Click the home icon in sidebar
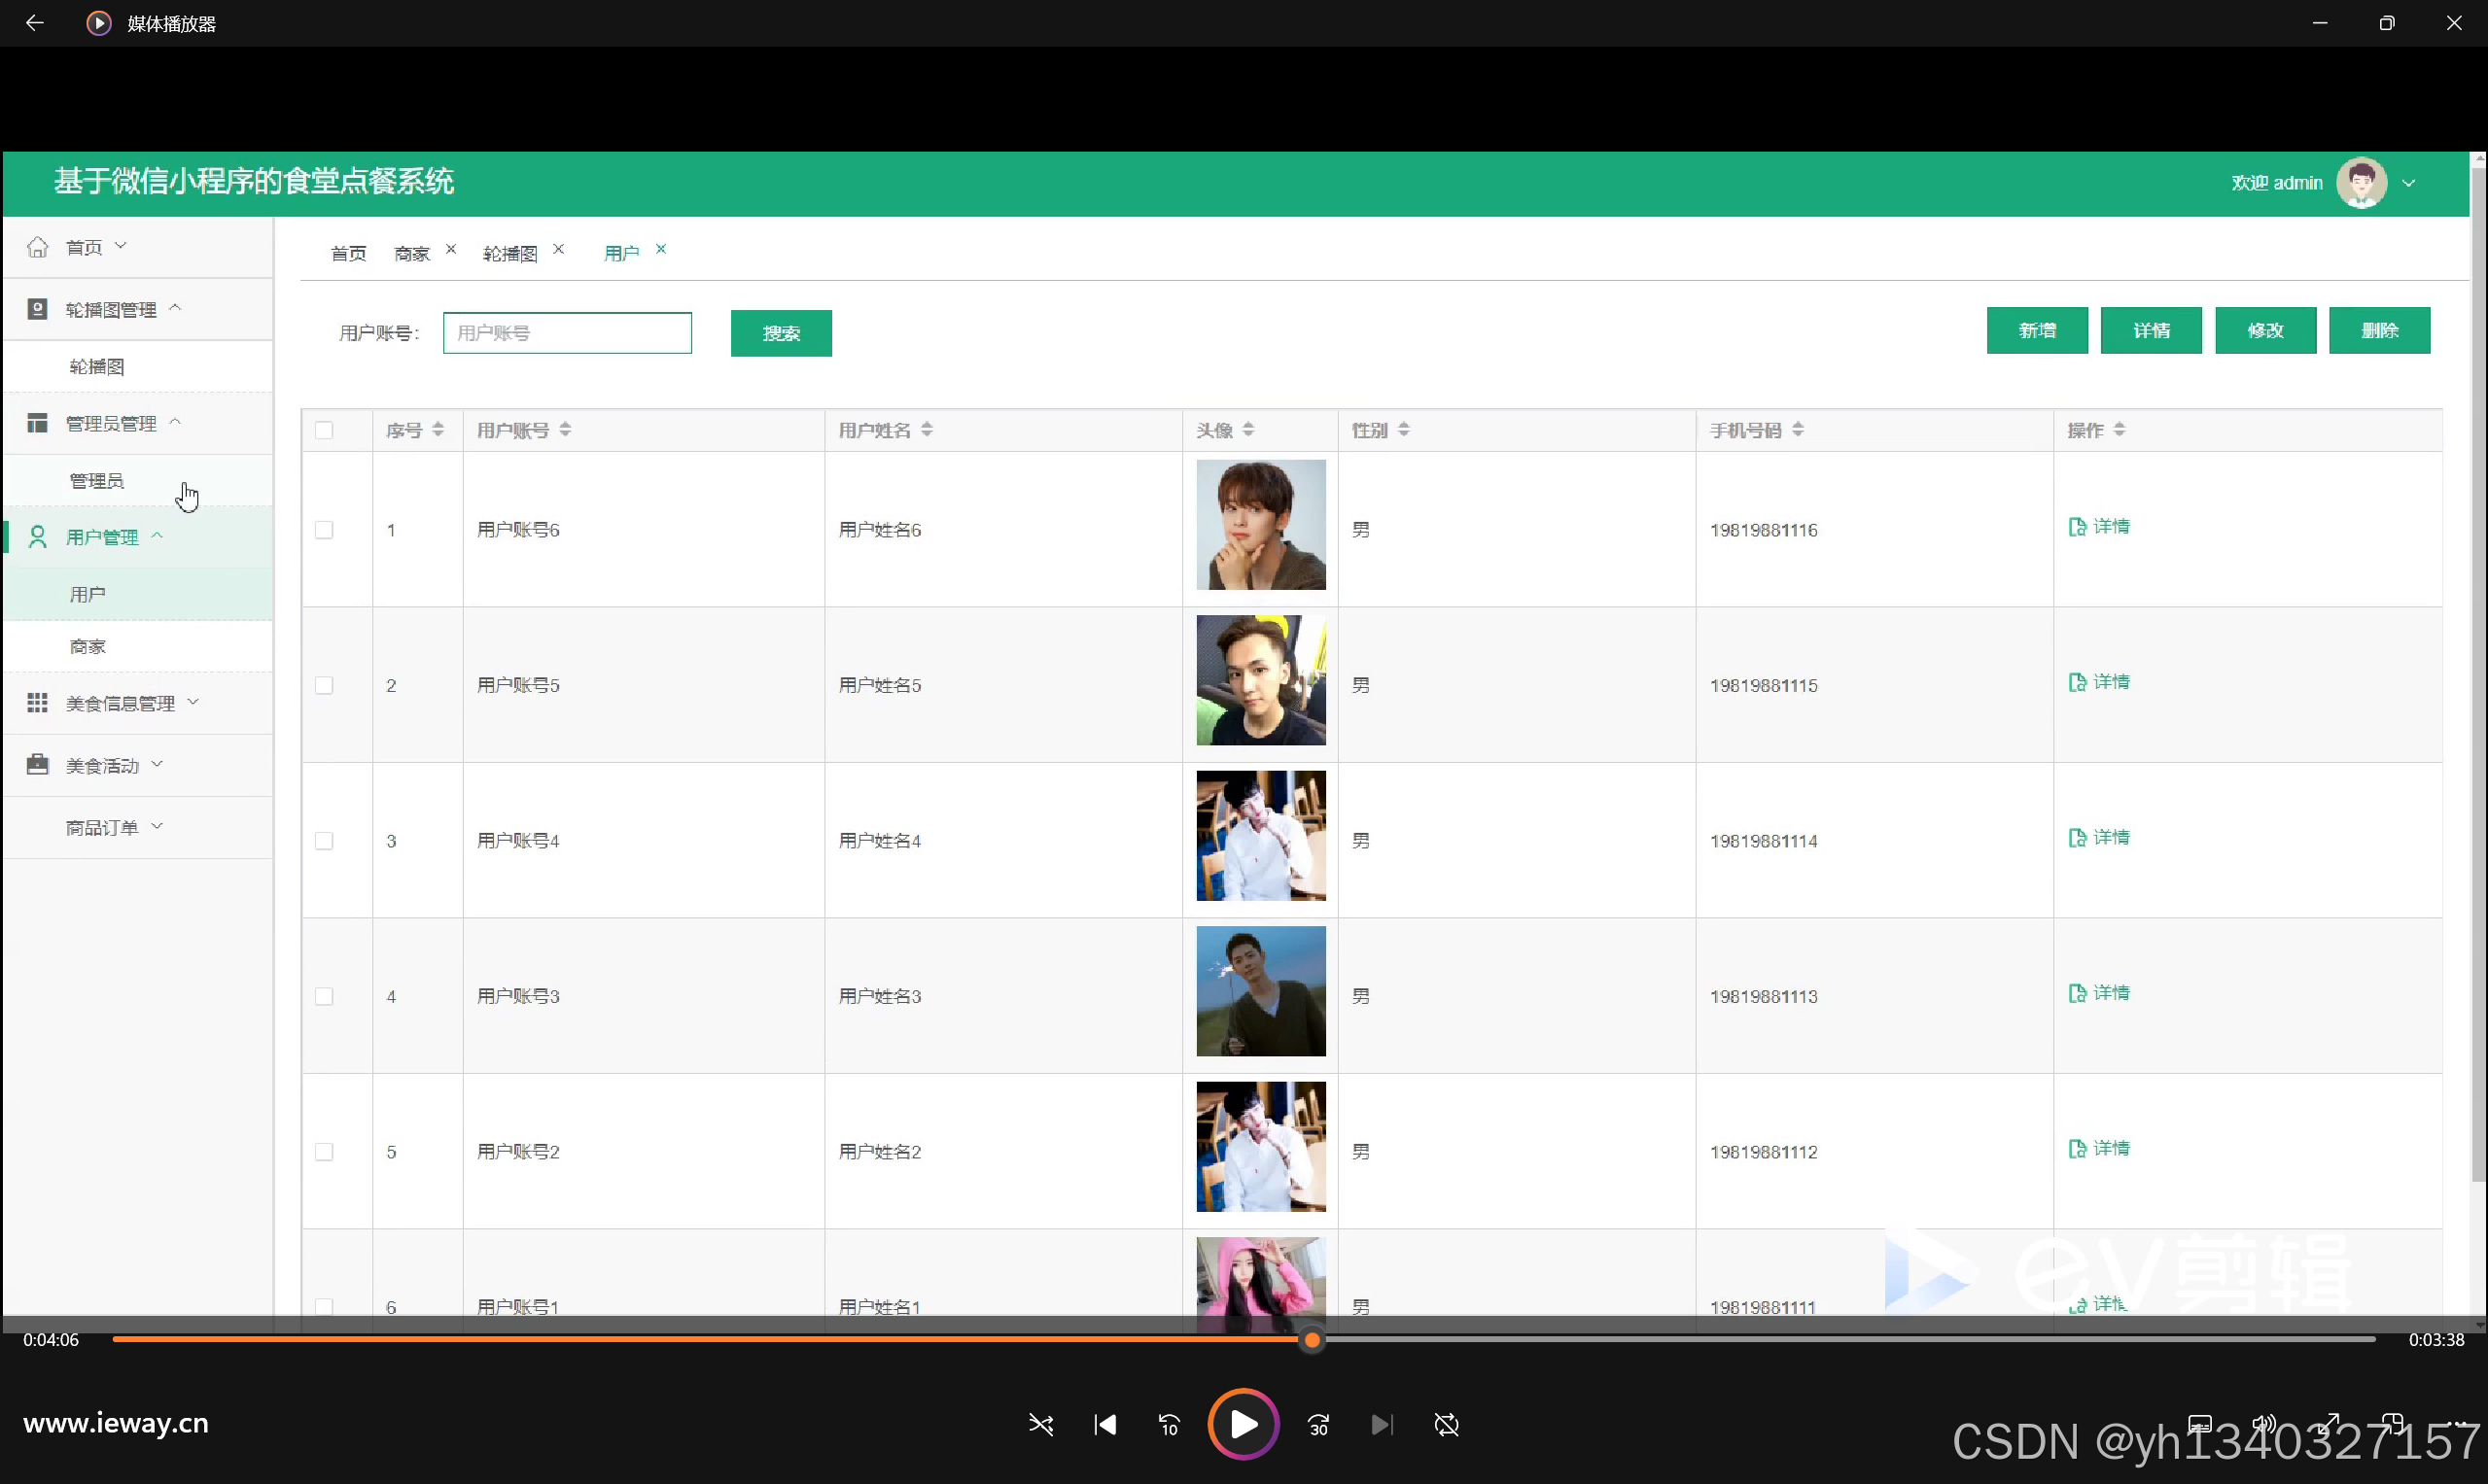The width and height of the screenshot is (2488, 1484). (x=38, y=247)
